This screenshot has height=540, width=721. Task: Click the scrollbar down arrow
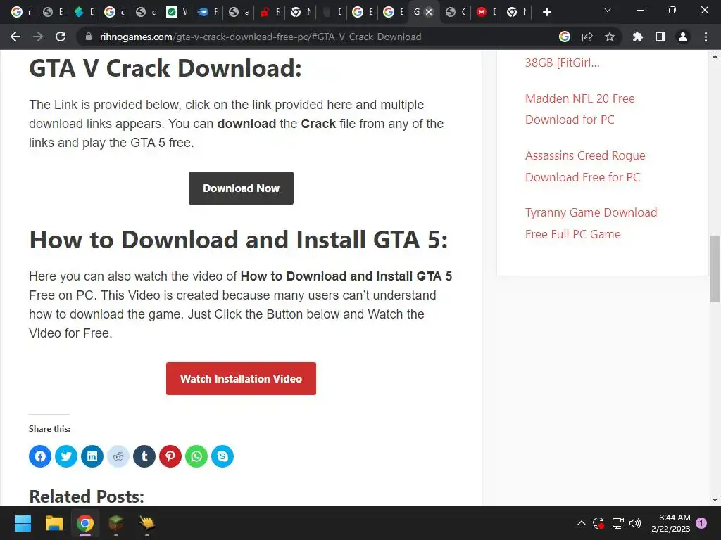pos(715,500)
